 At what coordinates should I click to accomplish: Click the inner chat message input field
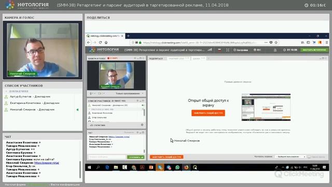coord(107,157)
